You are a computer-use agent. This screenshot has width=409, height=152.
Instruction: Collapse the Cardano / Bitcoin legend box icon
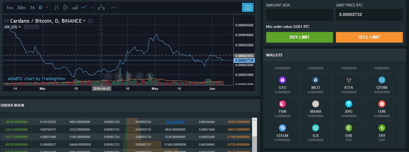pyautogui.click(x=6, y=21)
